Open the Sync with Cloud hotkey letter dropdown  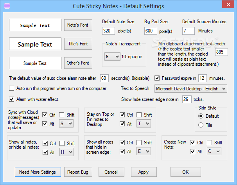click(x=66, y=124)
